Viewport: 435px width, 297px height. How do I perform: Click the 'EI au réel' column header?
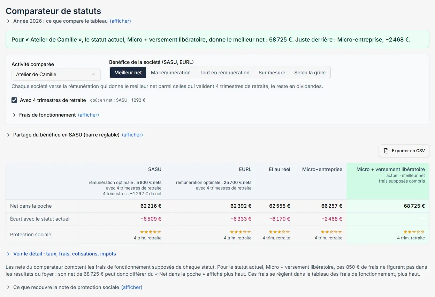(280, 169)
